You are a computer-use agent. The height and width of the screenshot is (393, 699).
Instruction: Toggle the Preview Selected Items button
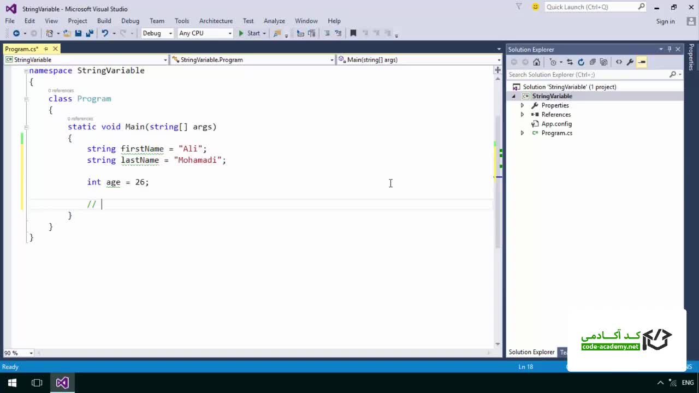(x=642, y=62)
